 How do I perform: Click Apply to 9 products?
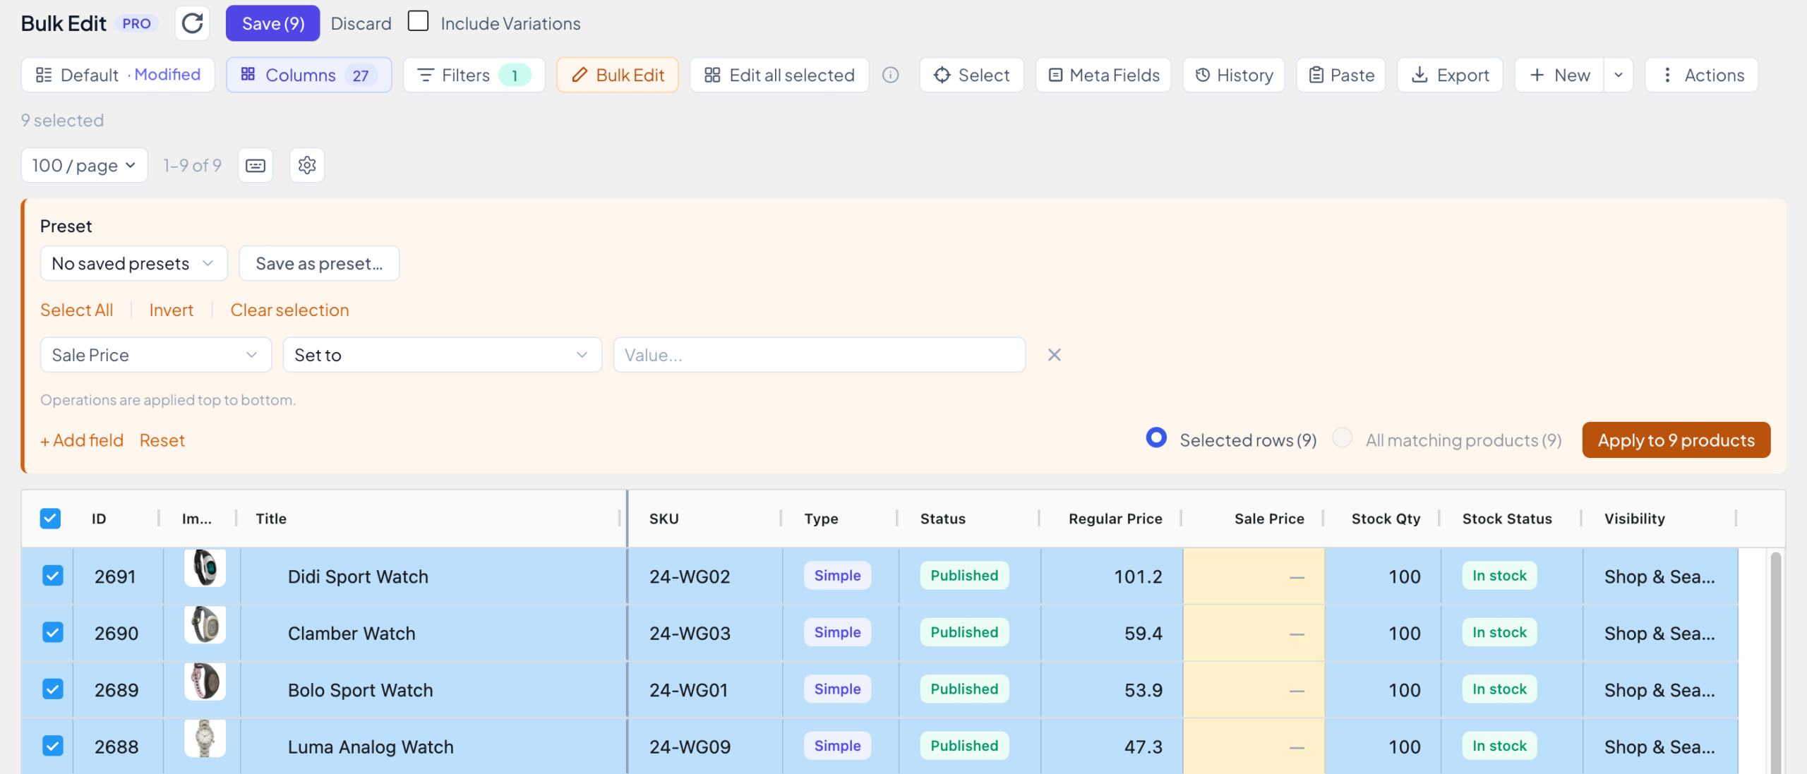(1676, 440)
